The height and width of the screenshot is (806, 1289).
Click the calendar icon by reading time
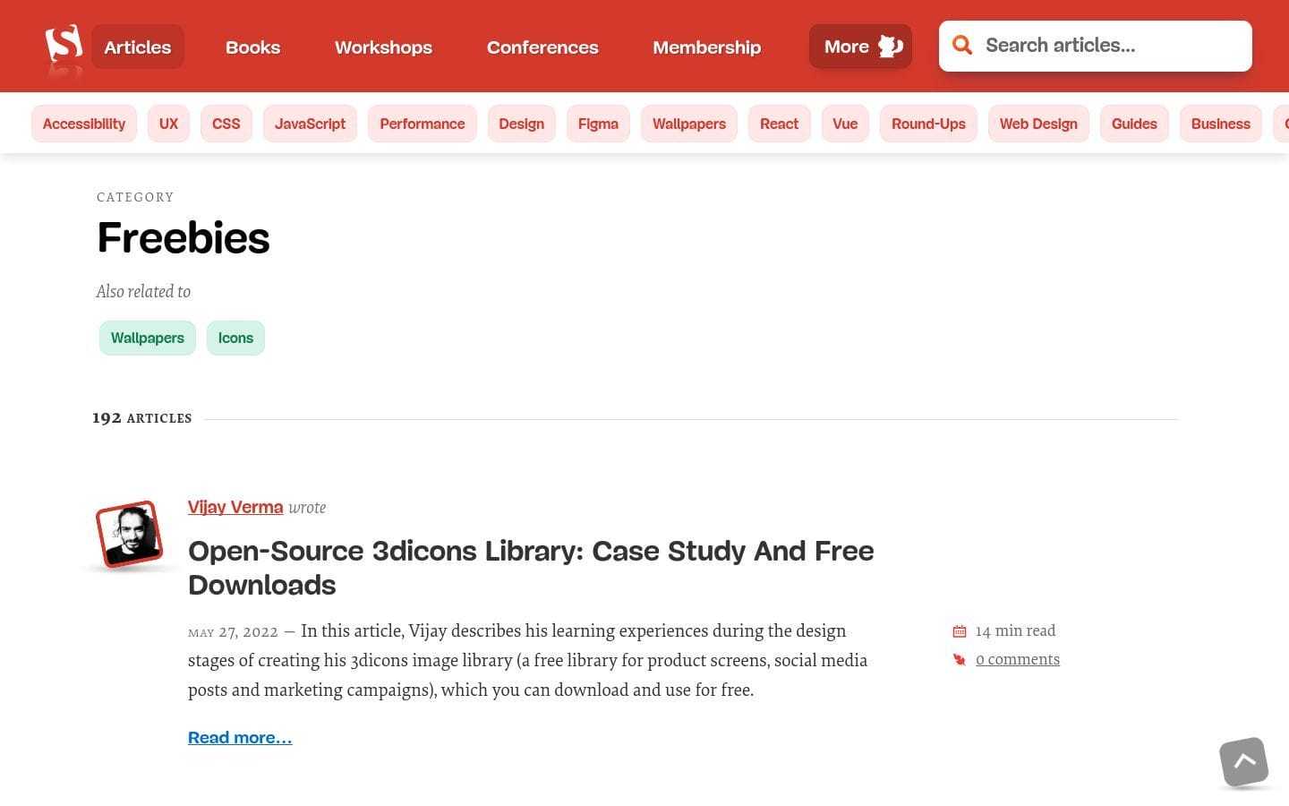tap(960, 631)
